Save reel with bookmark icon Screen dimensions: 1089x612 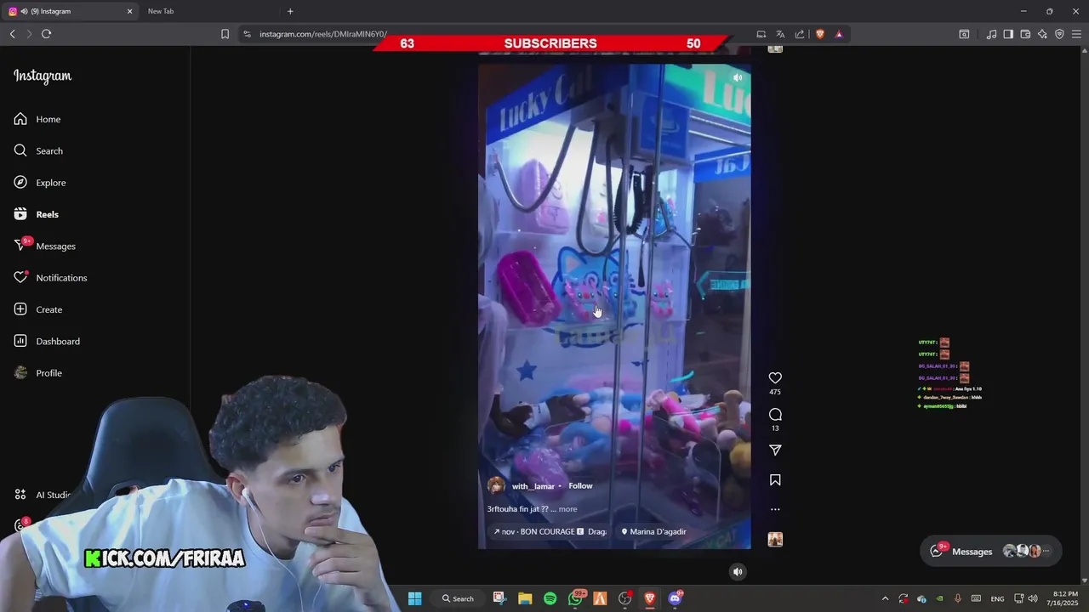(775, 480)
